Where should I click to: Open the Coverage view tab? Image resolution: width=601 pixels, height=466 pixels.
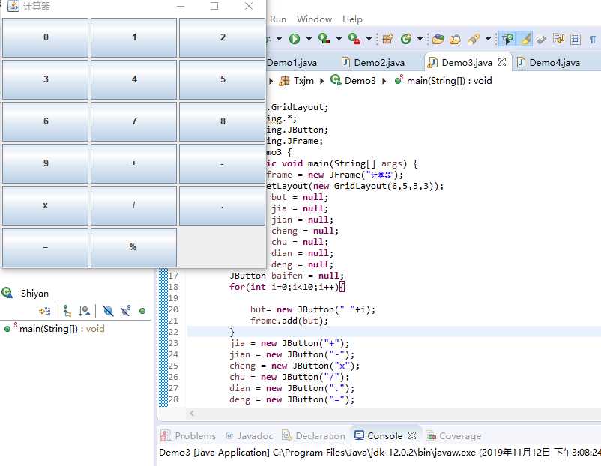[x=453, y=436]
